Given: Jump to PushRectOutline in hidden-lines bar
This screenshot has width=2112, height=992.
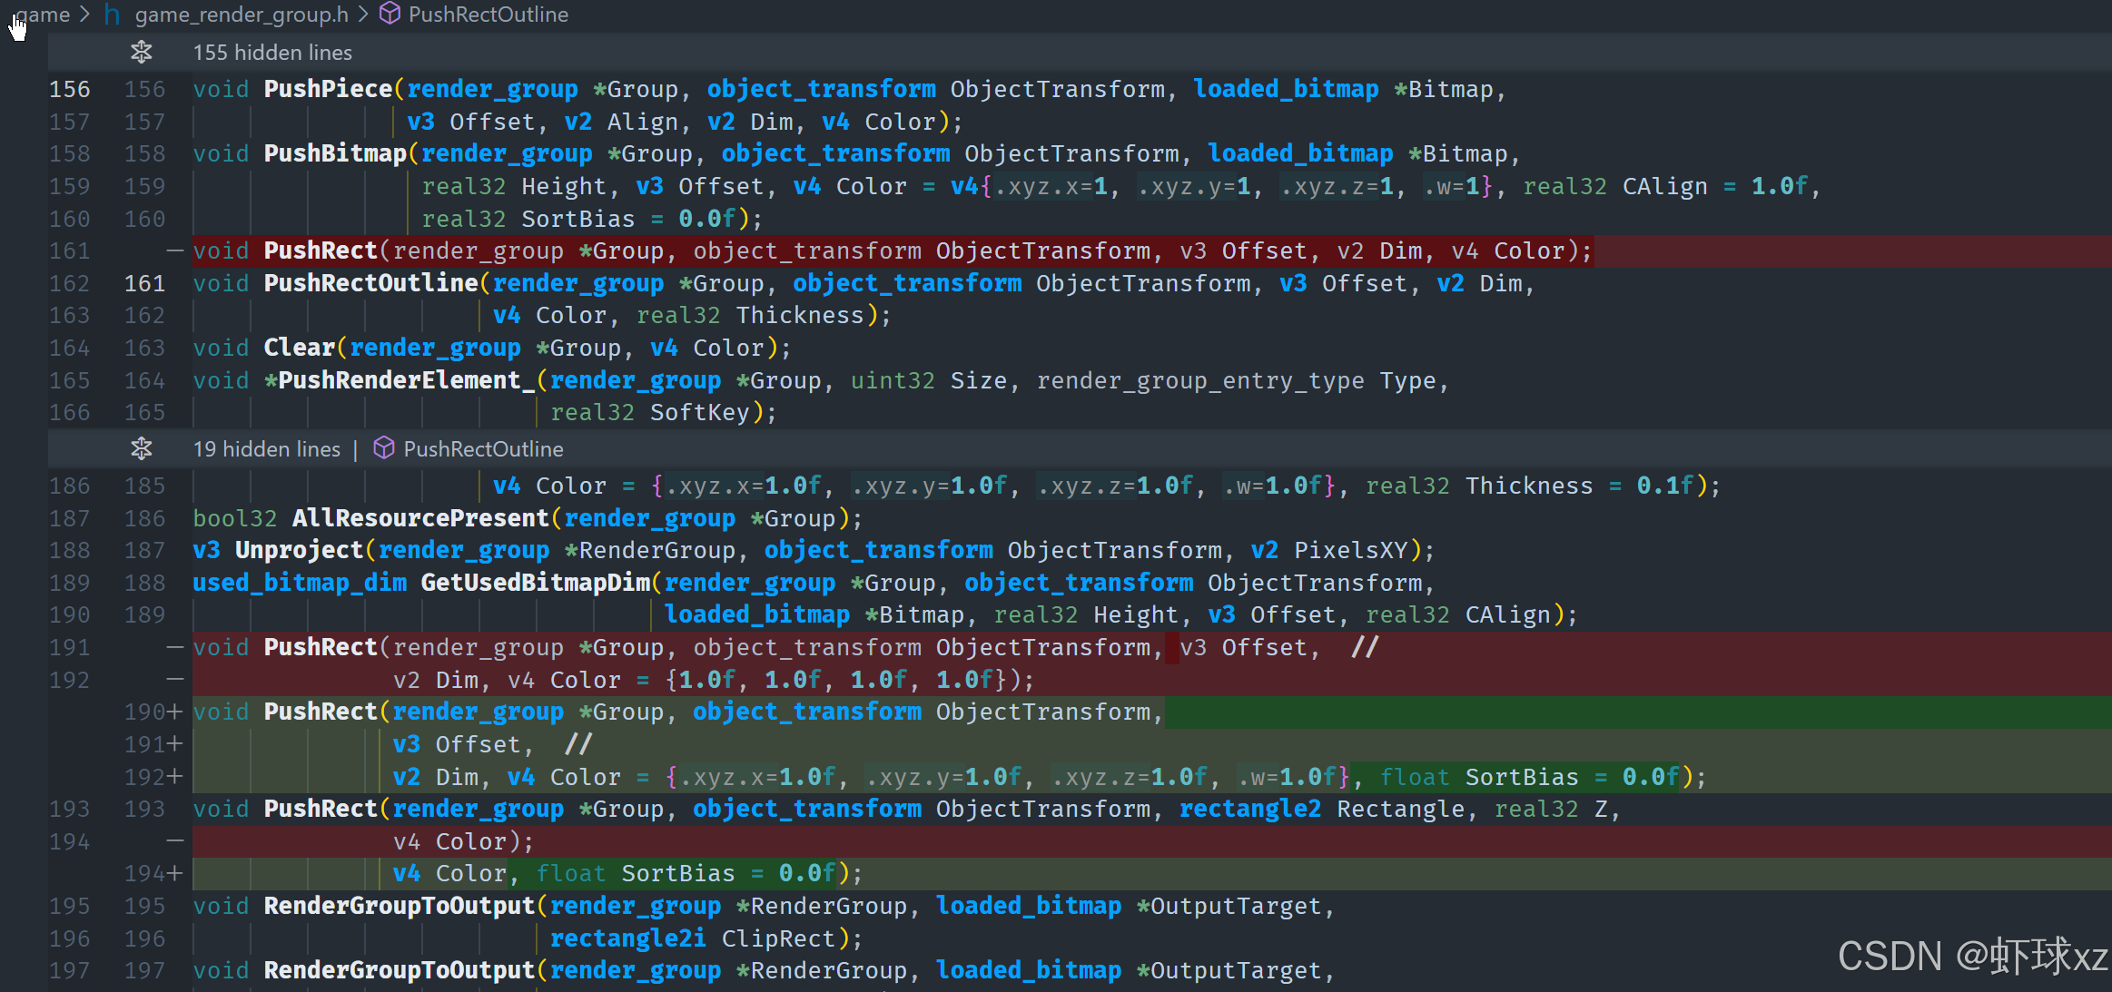Looking at the screenshot, I should pos(483,449).
